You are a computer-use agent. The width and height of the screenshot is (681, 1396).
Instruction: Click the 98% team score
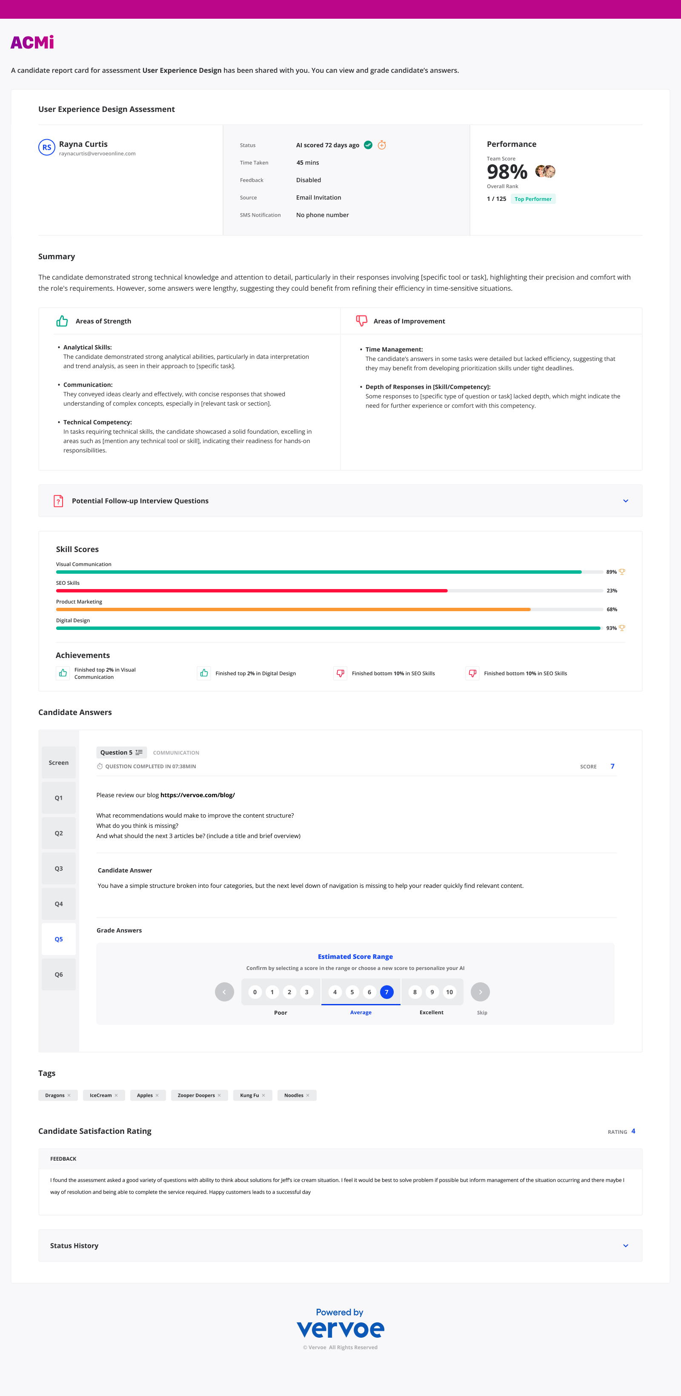507,172
